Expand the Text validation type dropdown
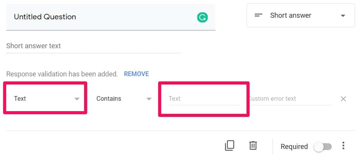The height and width of the screenshot is (159, 362). coord(45,98)
